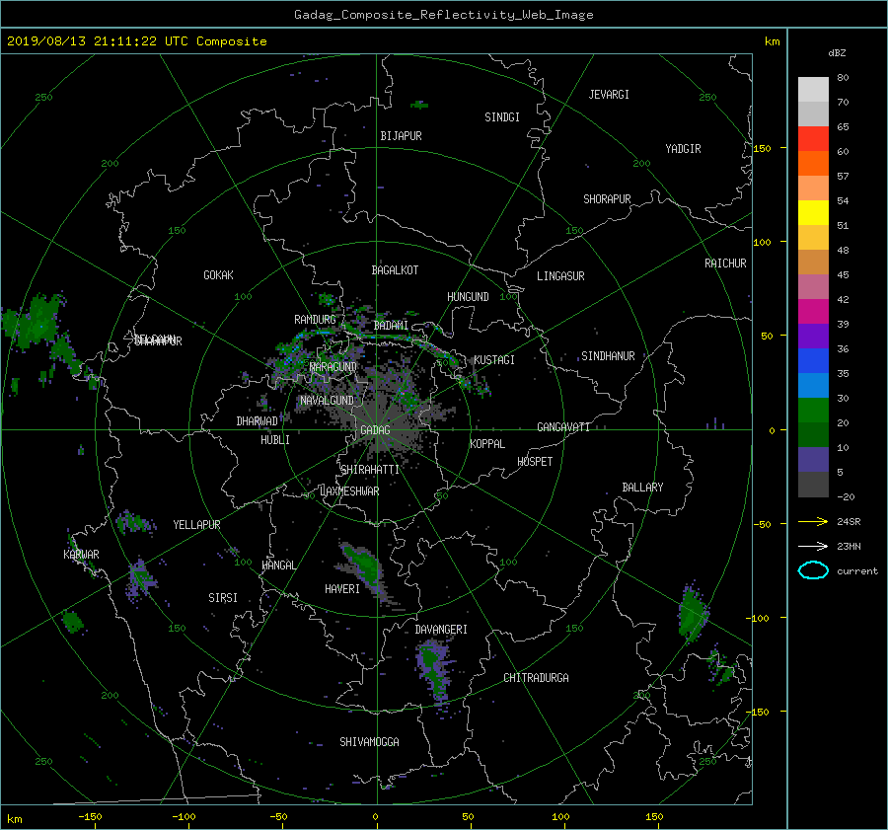The width and height of the screenshot is (888, 830).
Task: Click the SHIRAHATTI town label
Action: (x=370, y=470)
